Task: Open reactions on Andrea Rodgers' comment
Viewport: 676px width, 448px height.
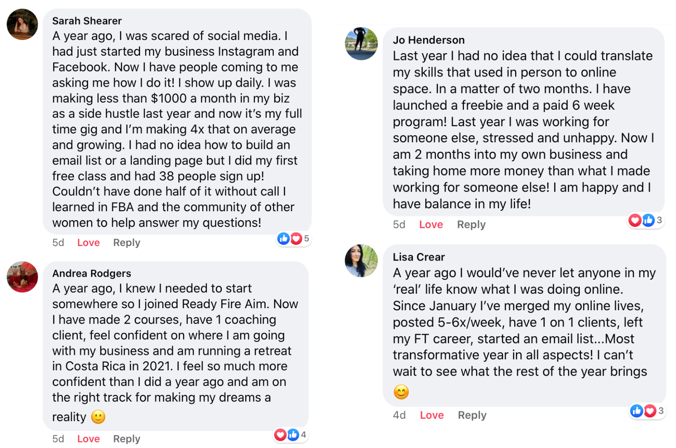Action: [290, 435]
